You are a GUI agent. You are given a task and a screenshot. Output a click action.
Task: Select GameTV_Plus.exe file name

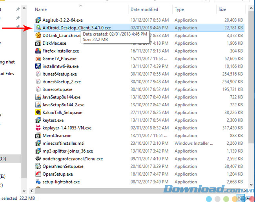(59, 58)
